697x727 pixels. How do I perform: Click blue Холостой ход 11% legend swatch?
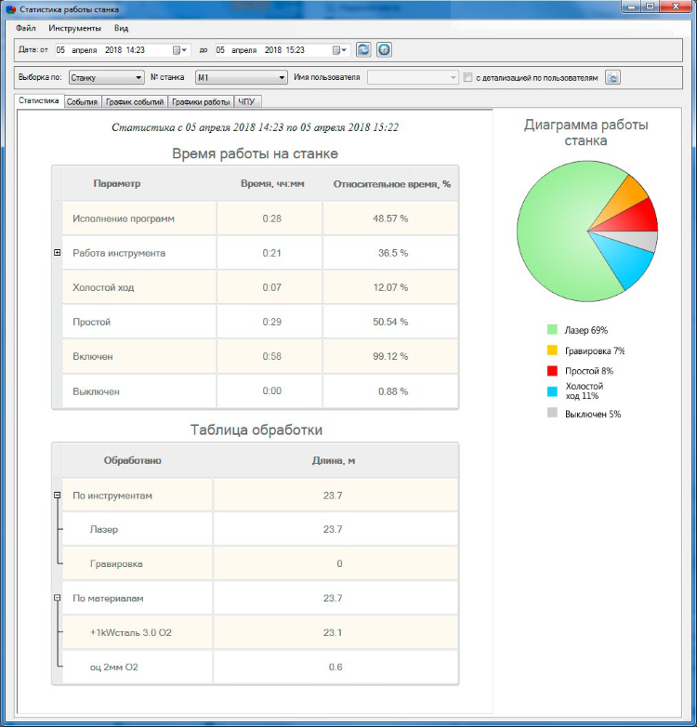click(552, 391)
